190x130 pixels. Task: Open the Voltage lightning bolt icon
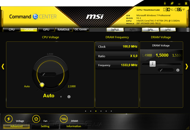pos(9,119)
